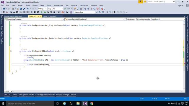Open the Package Manager Console tab
Image resolution: width=189 pixels, height=106 pixels.
[66, 95]
